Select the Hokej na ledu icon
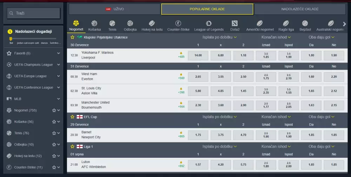 [x=152, y=23]
